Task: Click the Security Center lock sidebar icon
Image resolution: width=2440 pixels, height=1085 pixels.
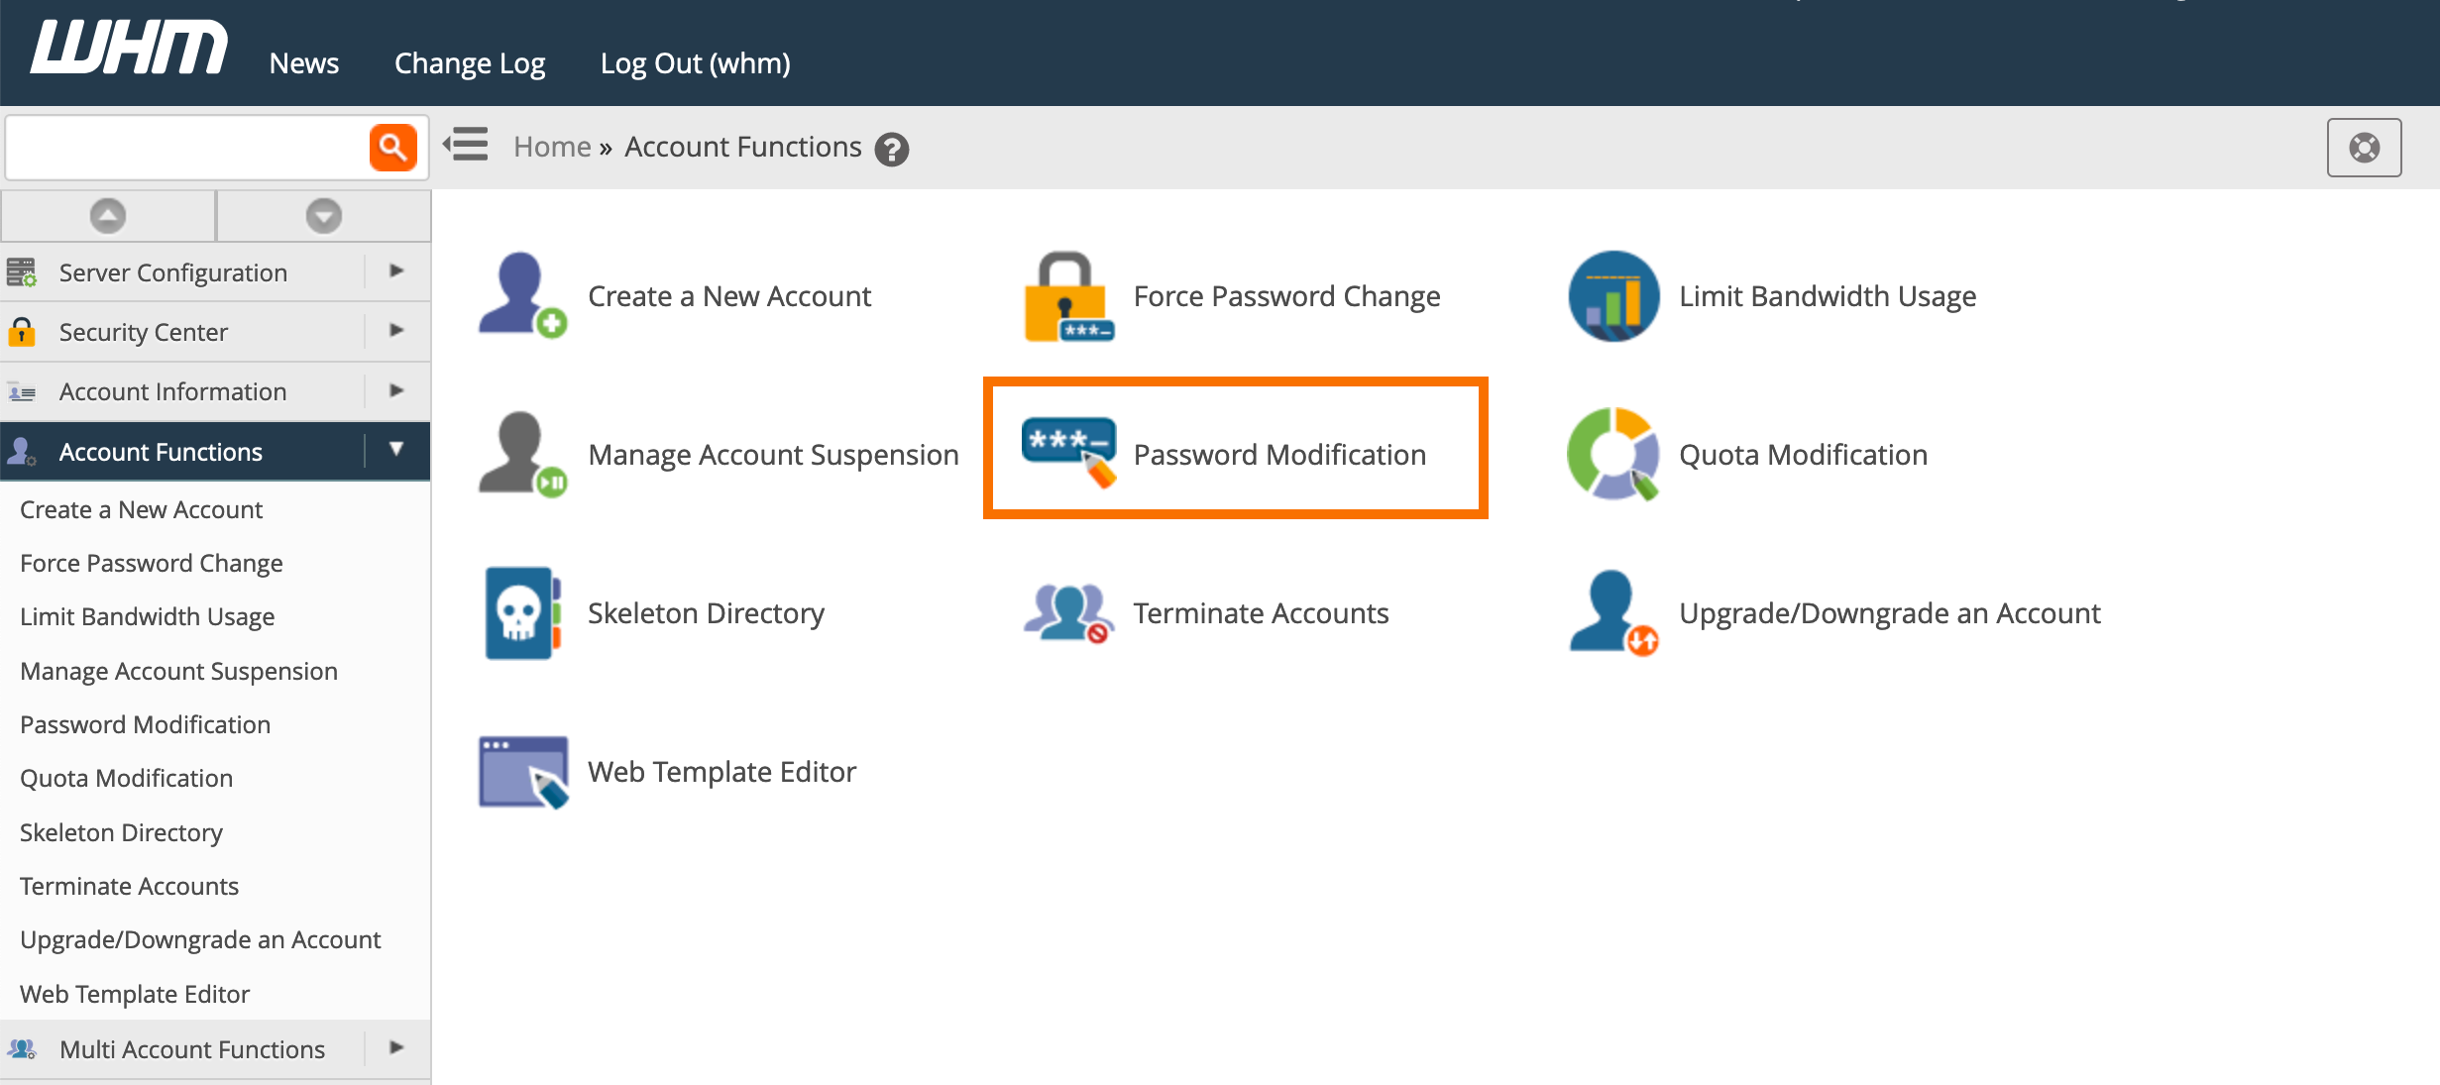Action: (x=22, y=332)
